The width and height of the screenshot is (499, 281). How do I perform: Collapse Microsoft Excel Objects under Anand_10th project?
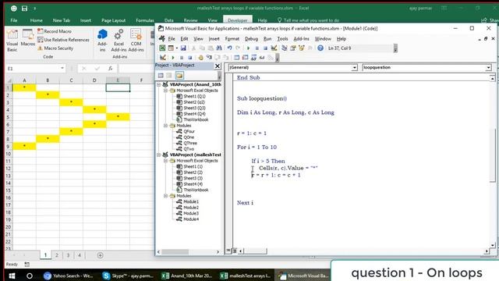click(x=165, y=91)
